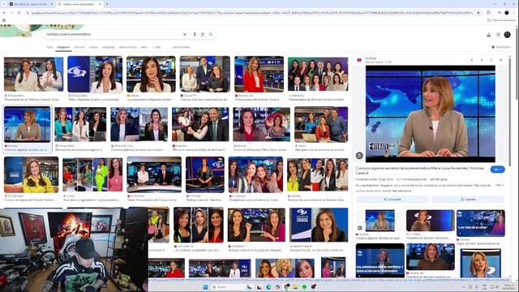Click the browser back arrow
The height and width of the screenshot is (292, 519).
pyautogui.click(x=4, y=13)
